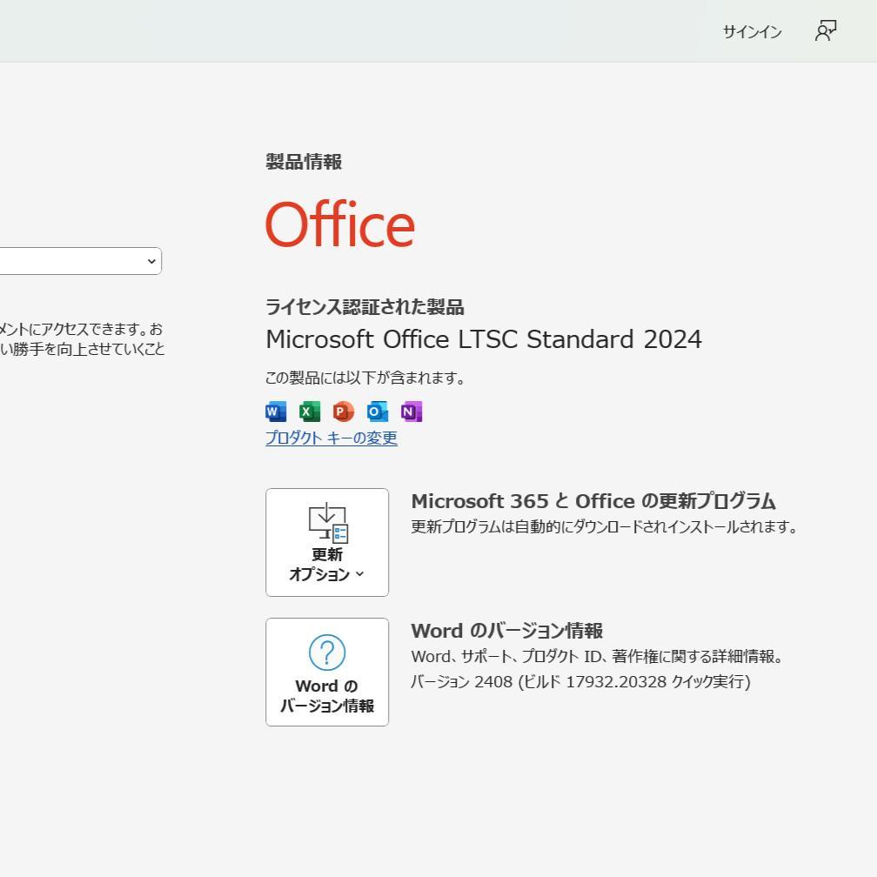The image size is (877, 877).
Task: Expand the combo box arrow on the left
Action: coord(151,260)
